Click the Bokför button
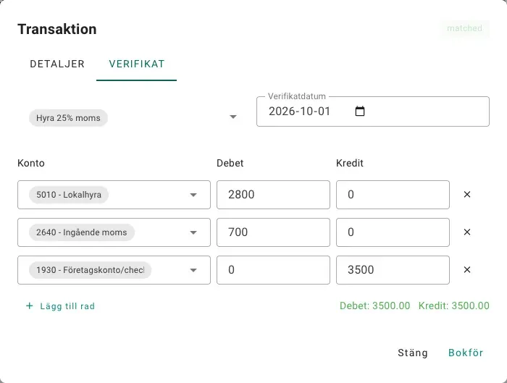This screenshot has width=507, height=383. click(466, 353)
